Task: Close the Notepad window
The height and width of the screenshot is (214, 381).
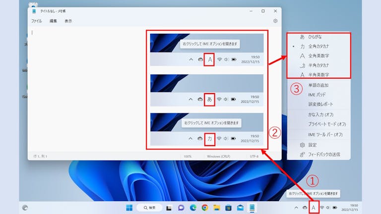Action: [x=275, y=11]
